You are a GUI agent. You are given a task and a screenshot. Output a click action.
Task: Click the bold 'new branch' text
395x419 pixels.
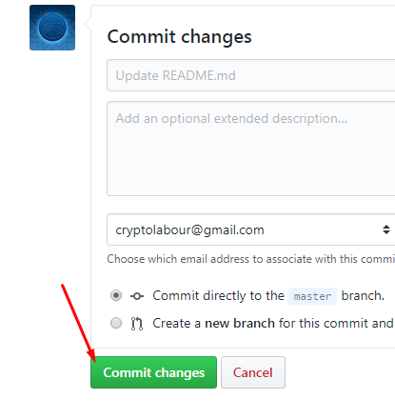240,323
